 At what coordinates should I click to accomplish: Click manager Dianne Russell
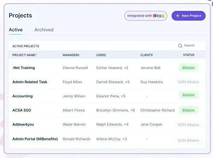(75, 68)
